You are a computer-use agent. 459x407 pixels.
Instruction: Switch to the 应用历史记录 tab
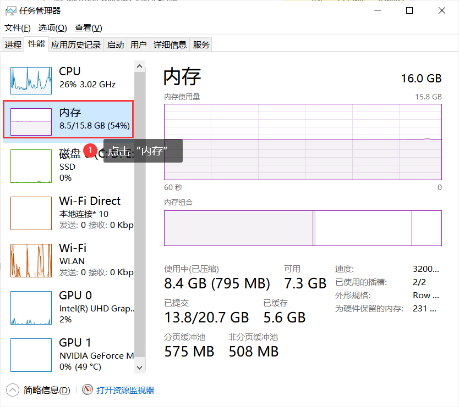point(76,44)
